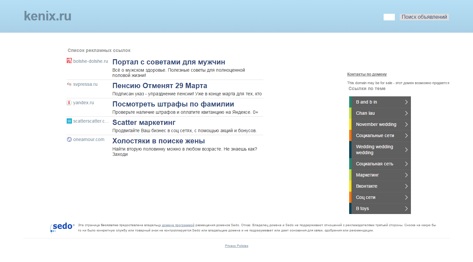Click the svpressa.ru domain text
Screen dimensions: 473x262
85,84
